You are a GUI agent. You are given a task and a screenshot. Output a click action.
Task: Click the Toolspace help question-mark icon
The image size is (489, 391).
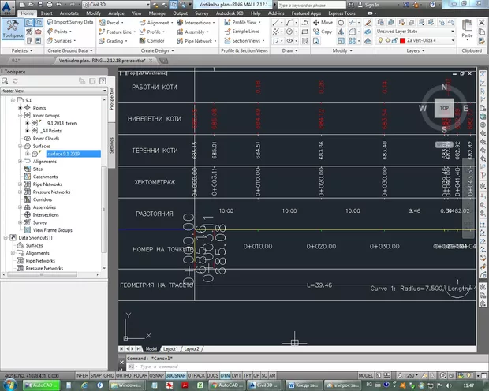[x=103, y=82]
